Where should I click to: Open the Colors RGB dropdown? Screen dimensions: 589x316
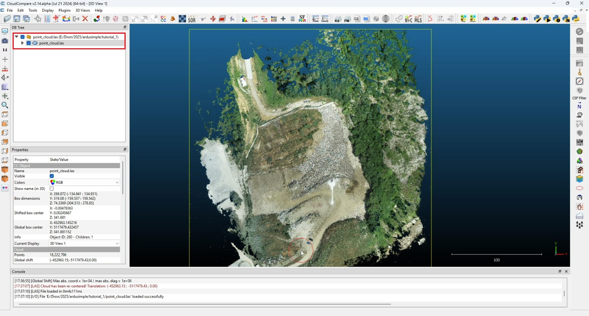coord(84,183)
